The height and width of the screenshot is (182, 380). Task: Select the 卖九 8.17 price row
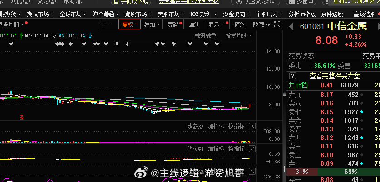click(333, 95)
